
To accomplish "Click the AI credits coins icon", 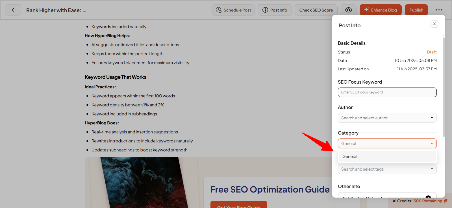I will pos(446,201).
